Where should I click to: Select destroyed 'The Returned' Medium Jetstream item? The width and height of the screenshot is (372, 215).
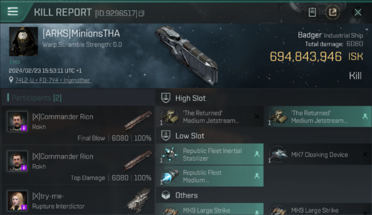(x=209, y=117)
